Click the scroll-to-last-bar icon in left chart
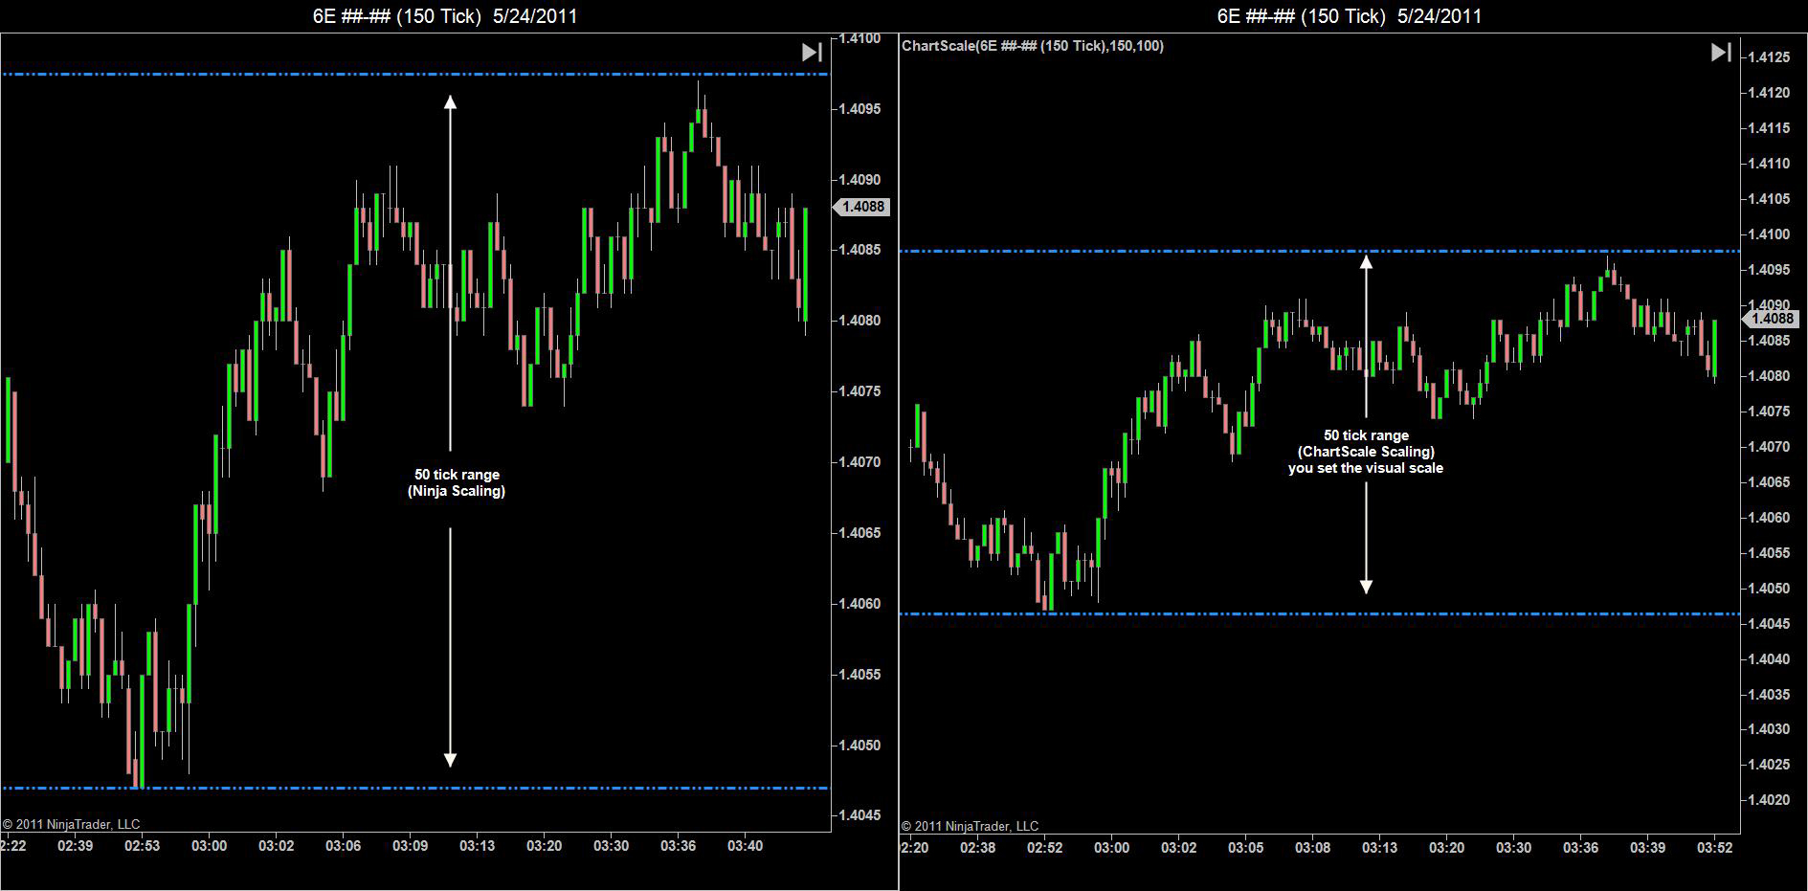Viewport: 1808px width, 891px height. click(x=812, y=52)
